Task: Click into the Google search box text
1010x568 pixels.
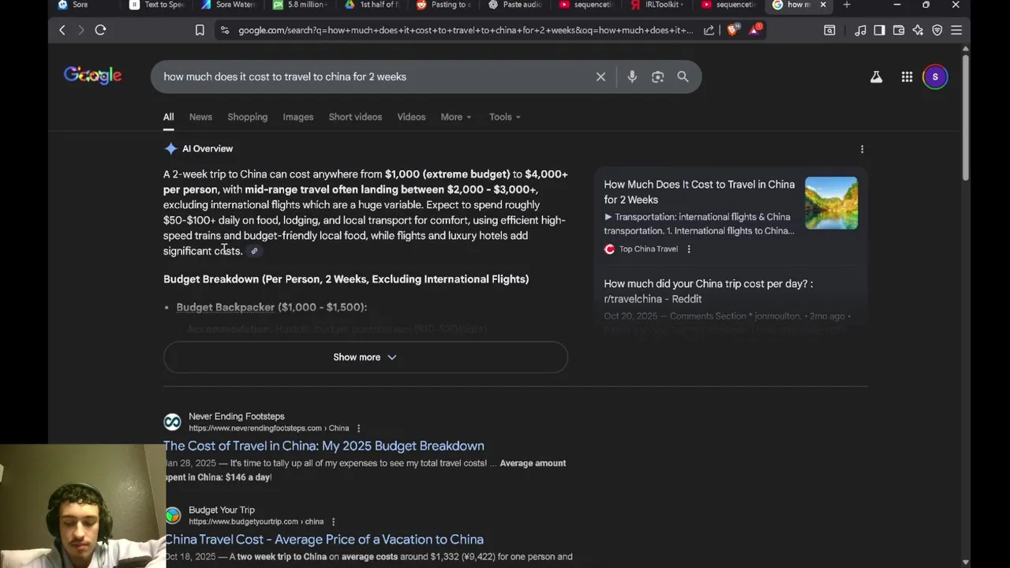Action: tap(285, 77)
